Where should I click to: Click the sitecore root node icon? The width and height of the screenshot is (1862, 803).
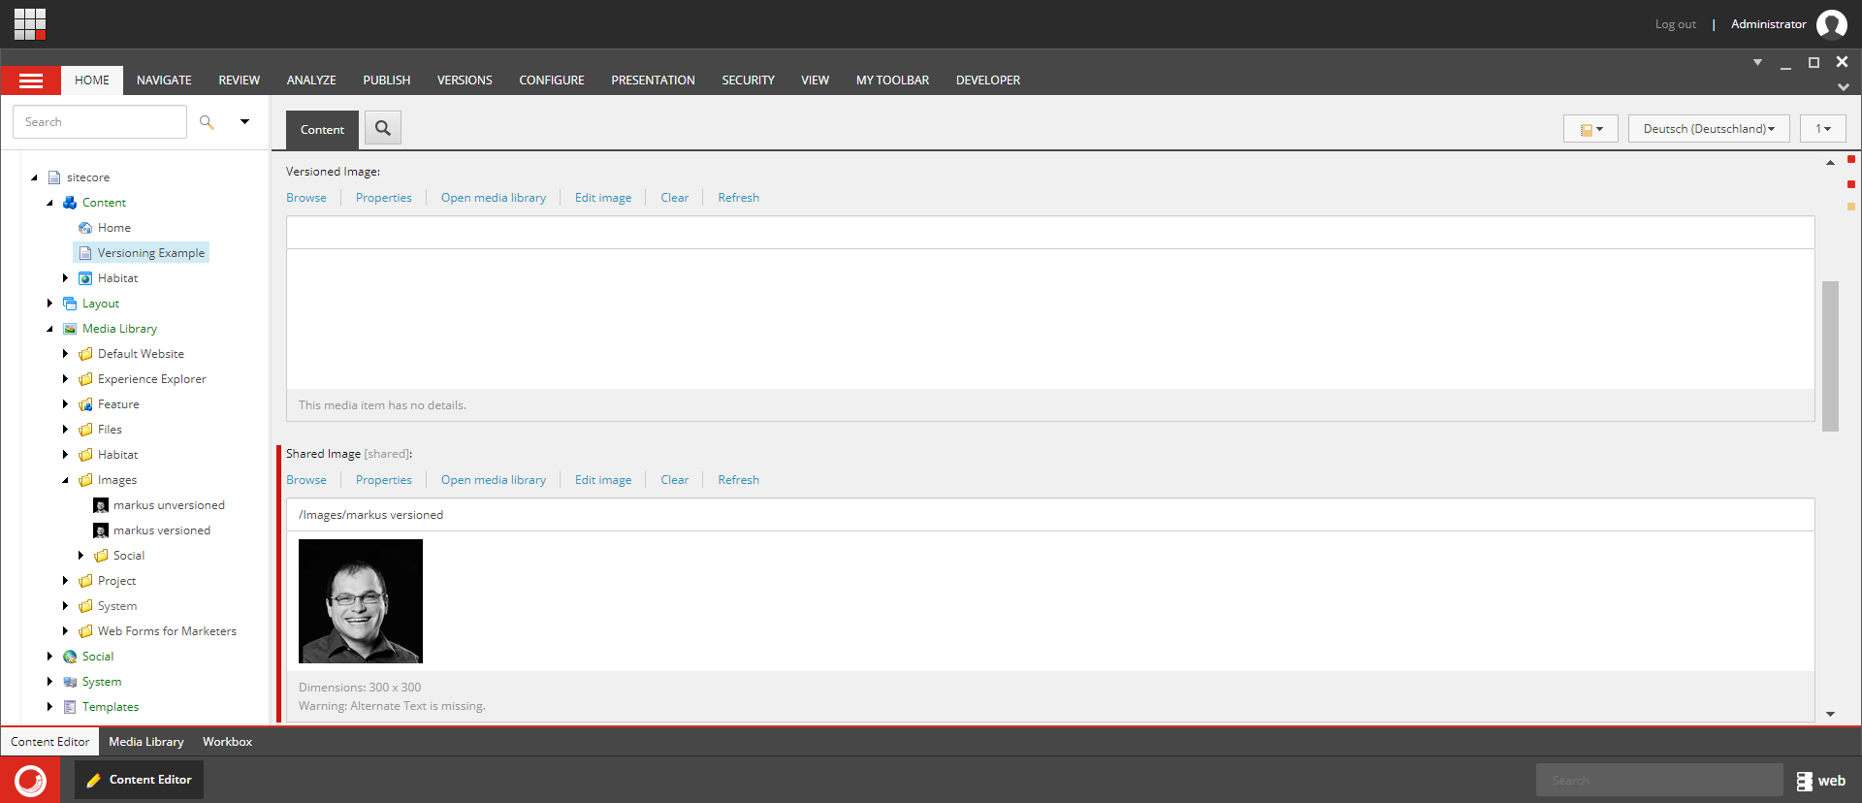click(x=54, y=177)
